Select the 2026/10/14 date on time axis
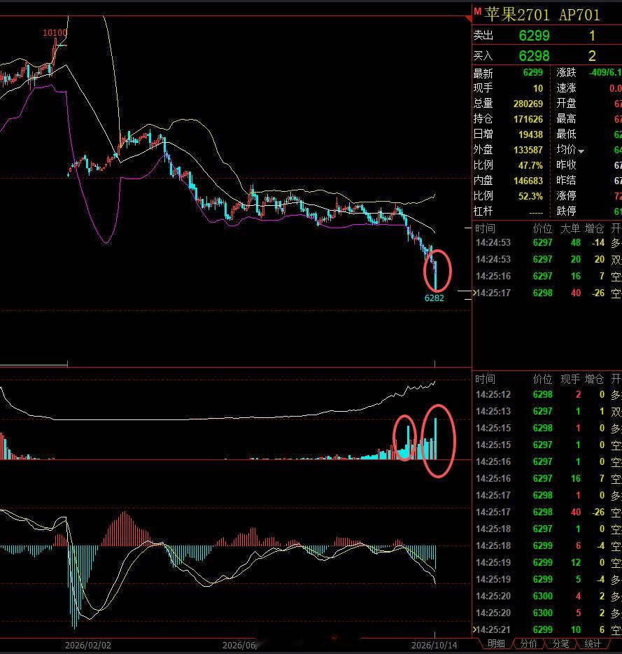Viewport: 622px width, 654px height. (434, 645)
